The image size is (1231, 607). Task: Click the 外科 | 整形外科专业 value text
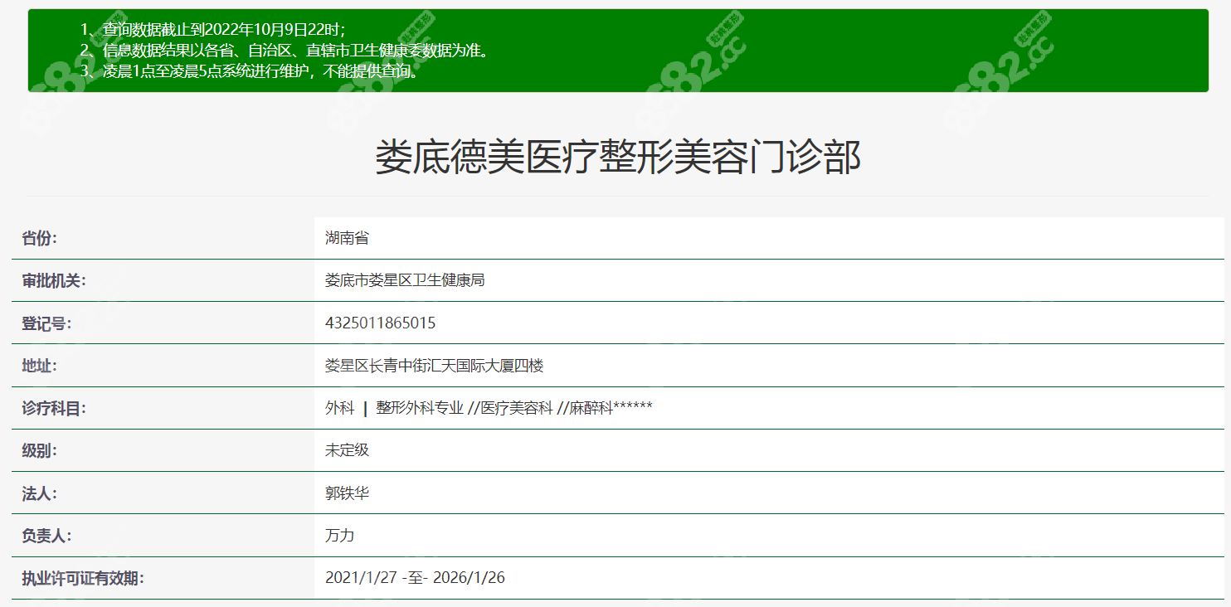point(394,408)
